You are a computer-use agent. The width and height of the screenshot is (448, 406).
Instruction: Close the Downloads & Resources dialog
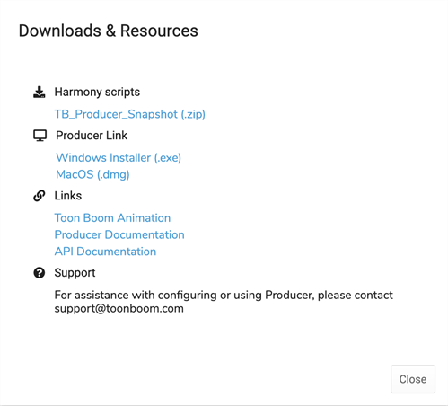pyautogui.click(x=413, y=379)
